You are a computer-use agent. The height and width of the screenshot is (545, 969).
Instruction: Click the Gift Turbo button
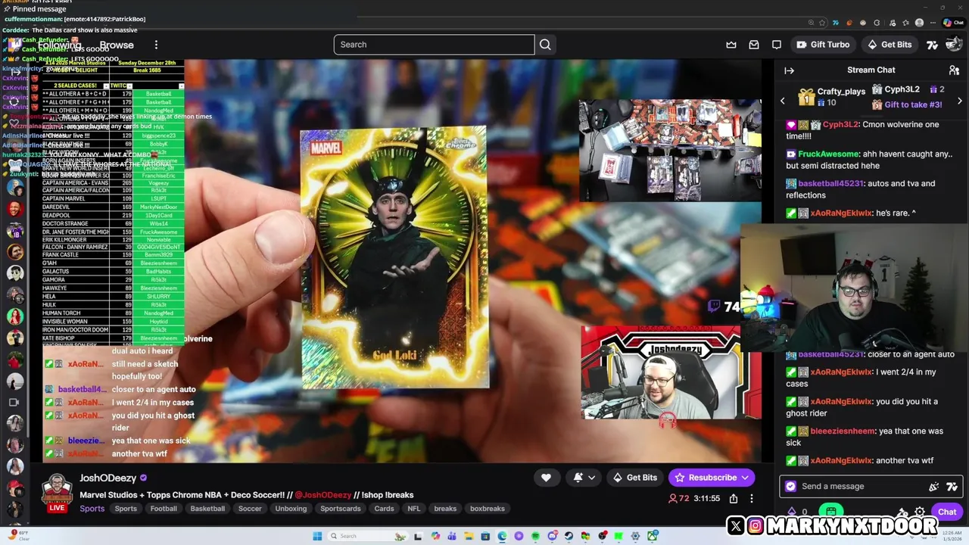(x=823, y=45)
